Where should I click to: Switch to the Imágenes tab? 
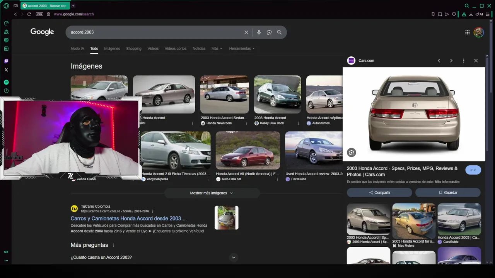tap(112, 49)
